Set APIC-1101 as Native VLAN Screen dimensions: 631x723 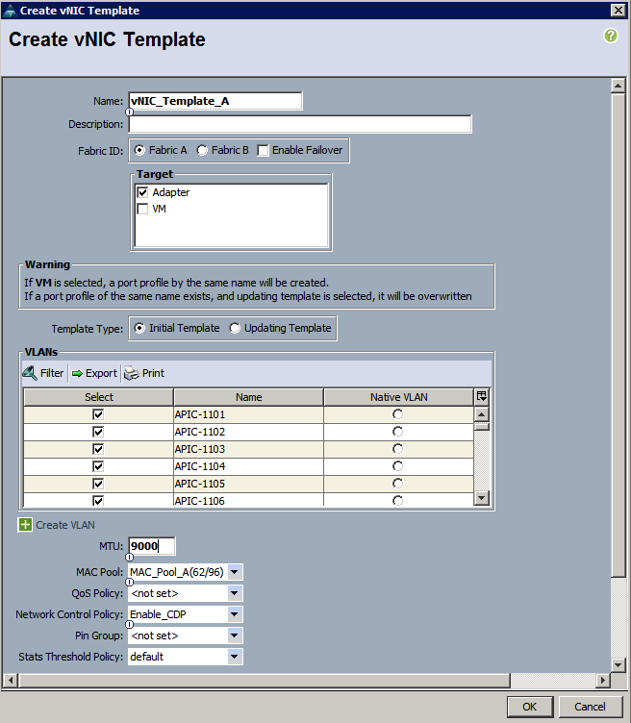click(x=397, y=414)
